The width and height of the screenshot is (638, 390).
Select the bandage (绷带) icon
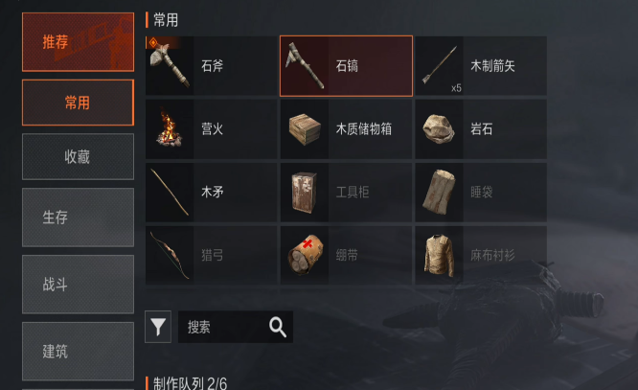tap(305, 255)
